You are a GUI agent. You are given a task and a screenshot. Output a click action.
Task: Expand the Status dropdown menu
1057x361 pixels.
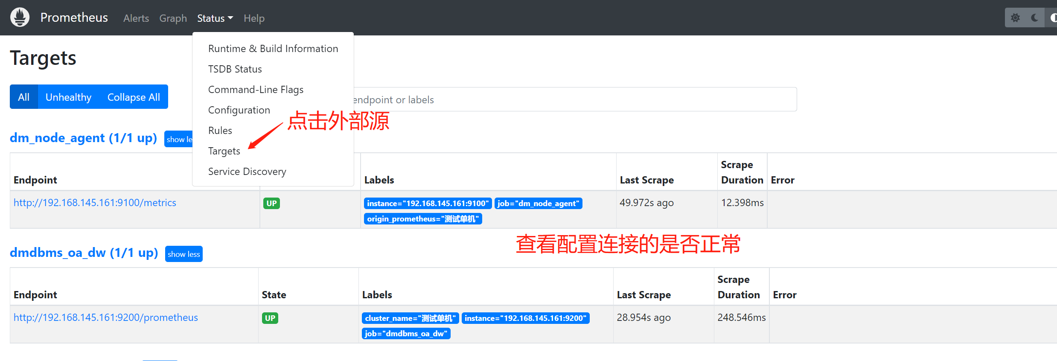(x=215, y=18)
